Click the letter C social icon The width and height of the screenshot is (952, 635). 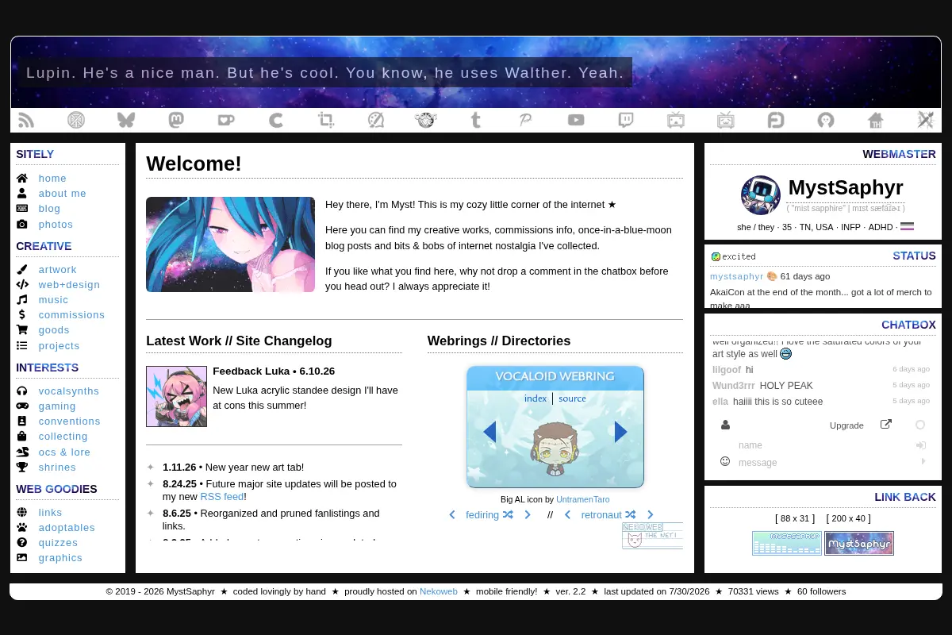(276, 120)
